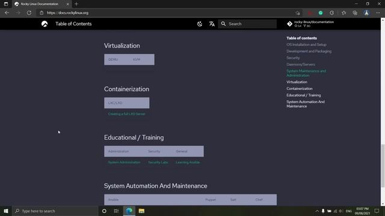The image size is (385, 216).
Task: Go back with the browser back arrow
Action: [x=7, y=13]
